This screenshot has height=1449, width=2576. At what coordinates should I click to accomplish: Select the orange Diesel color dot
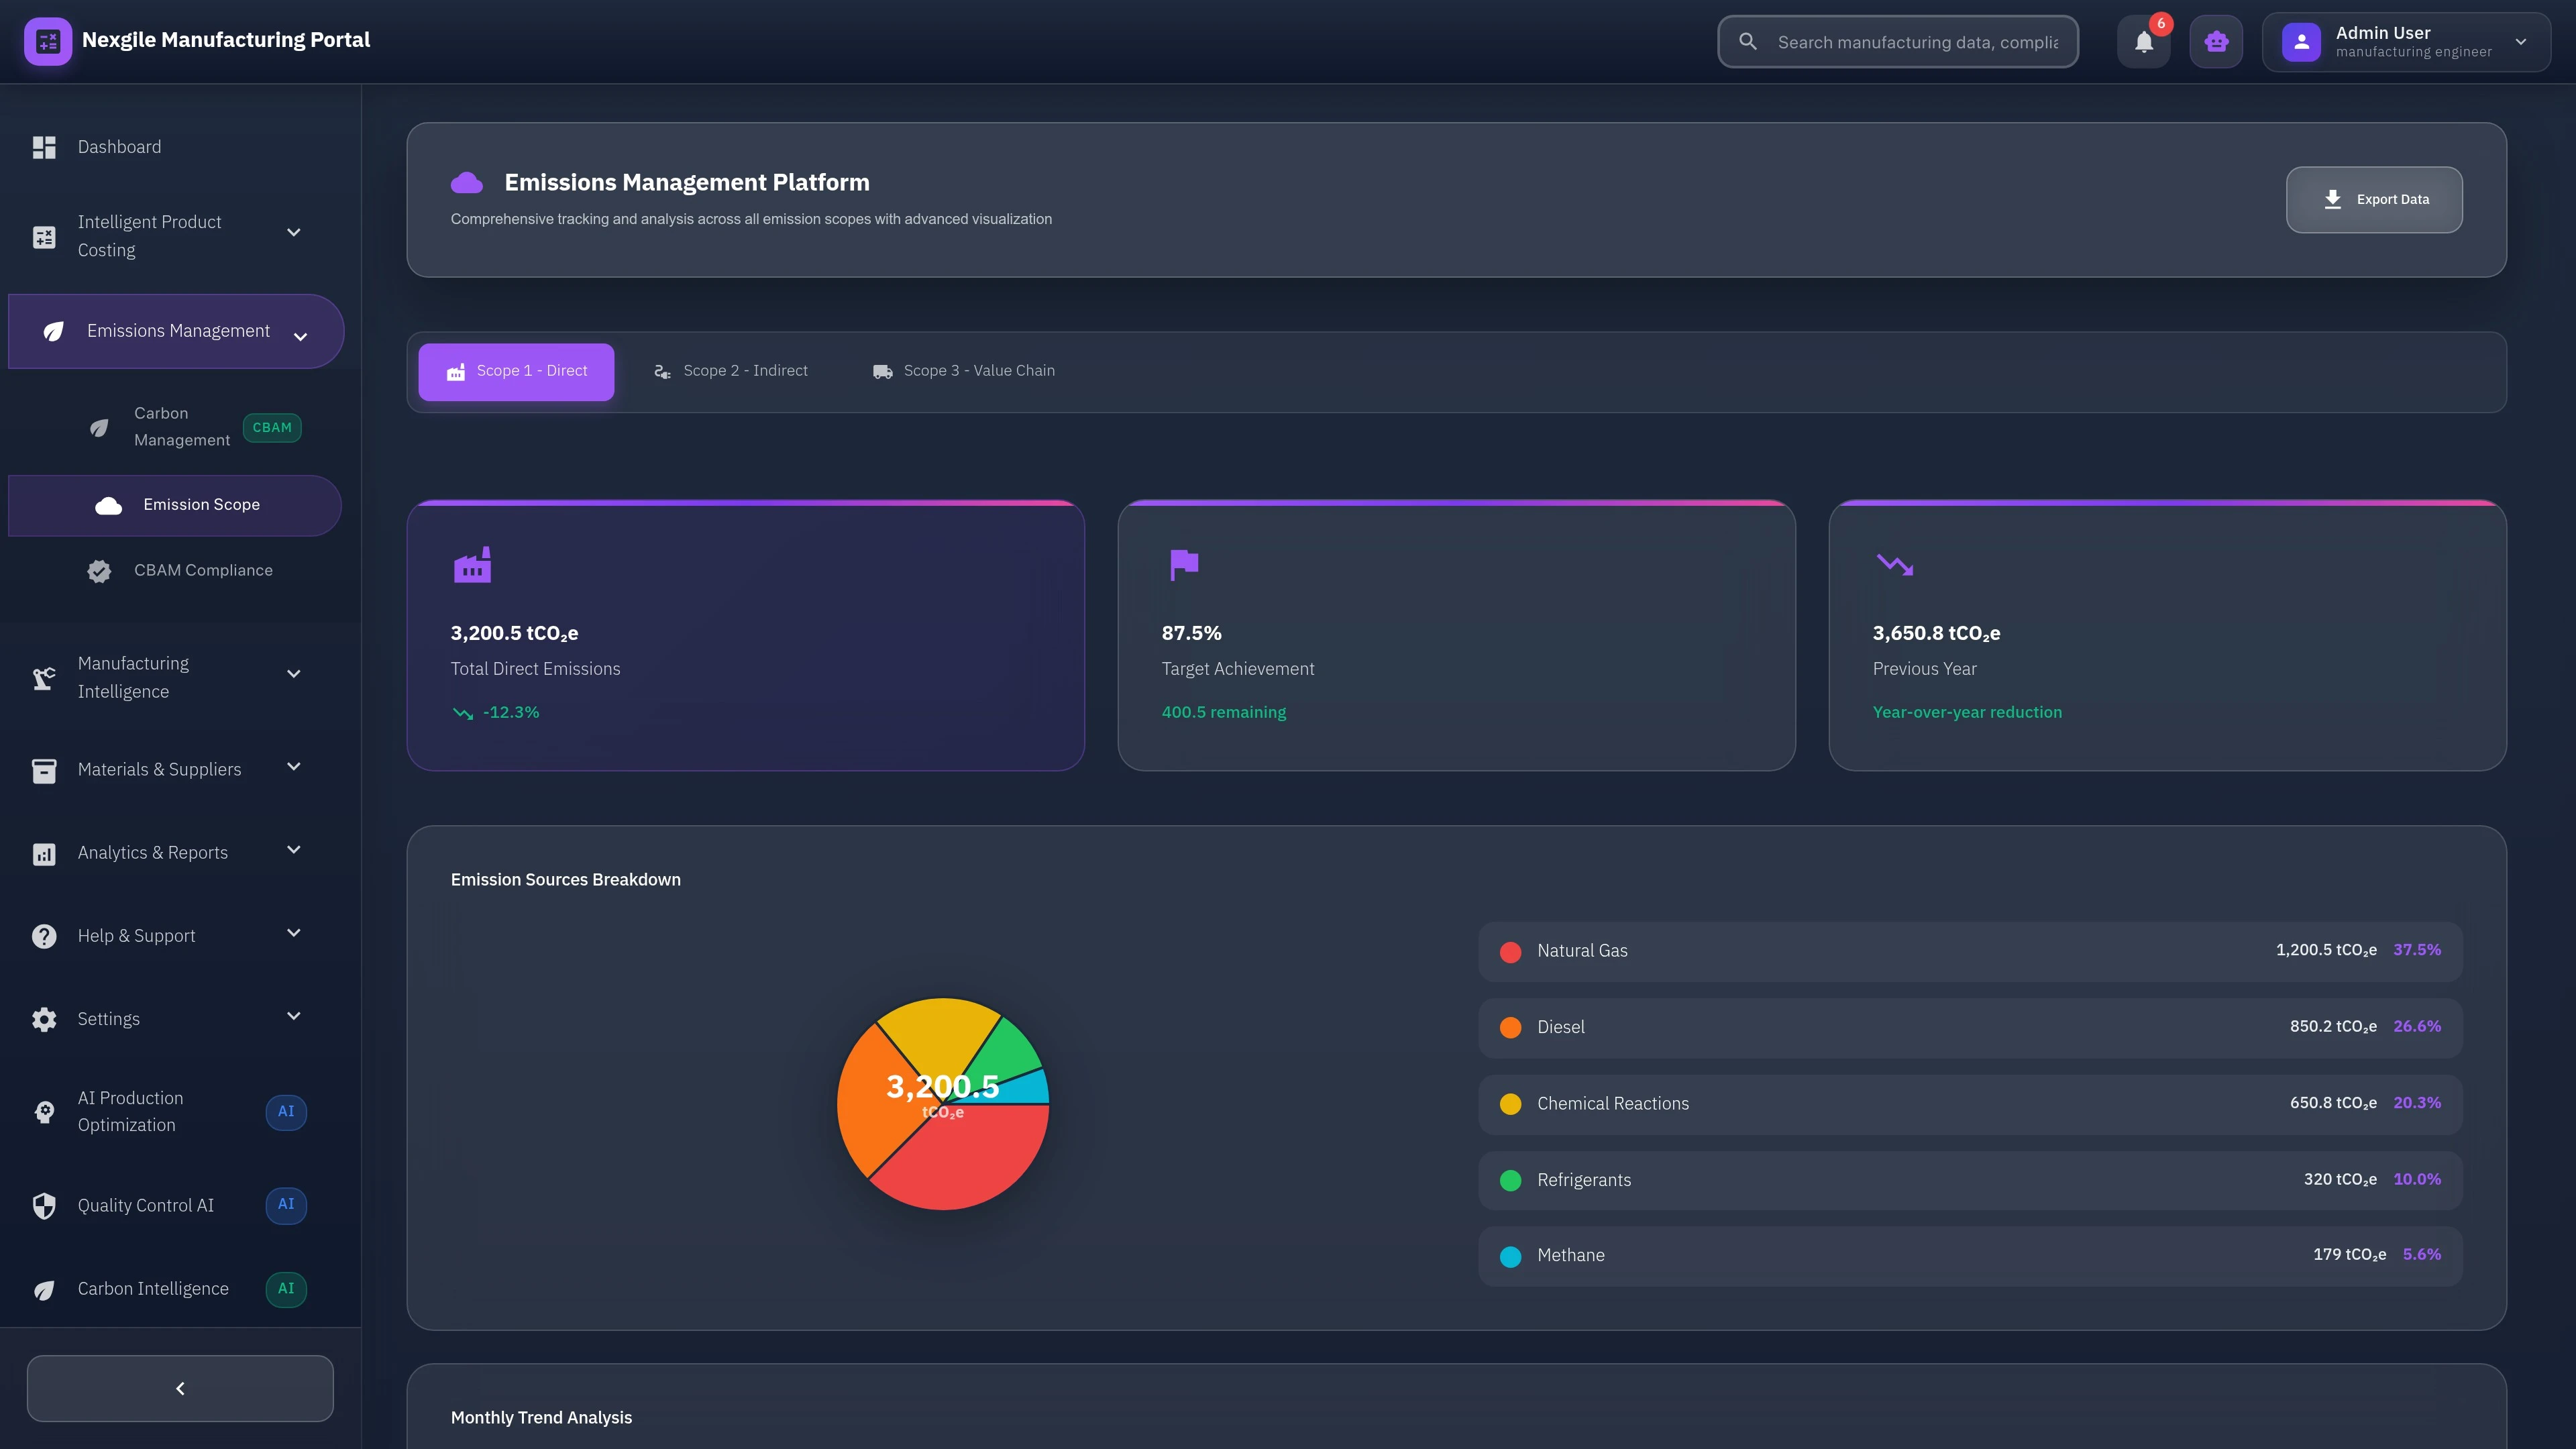click(1510, 1027)
